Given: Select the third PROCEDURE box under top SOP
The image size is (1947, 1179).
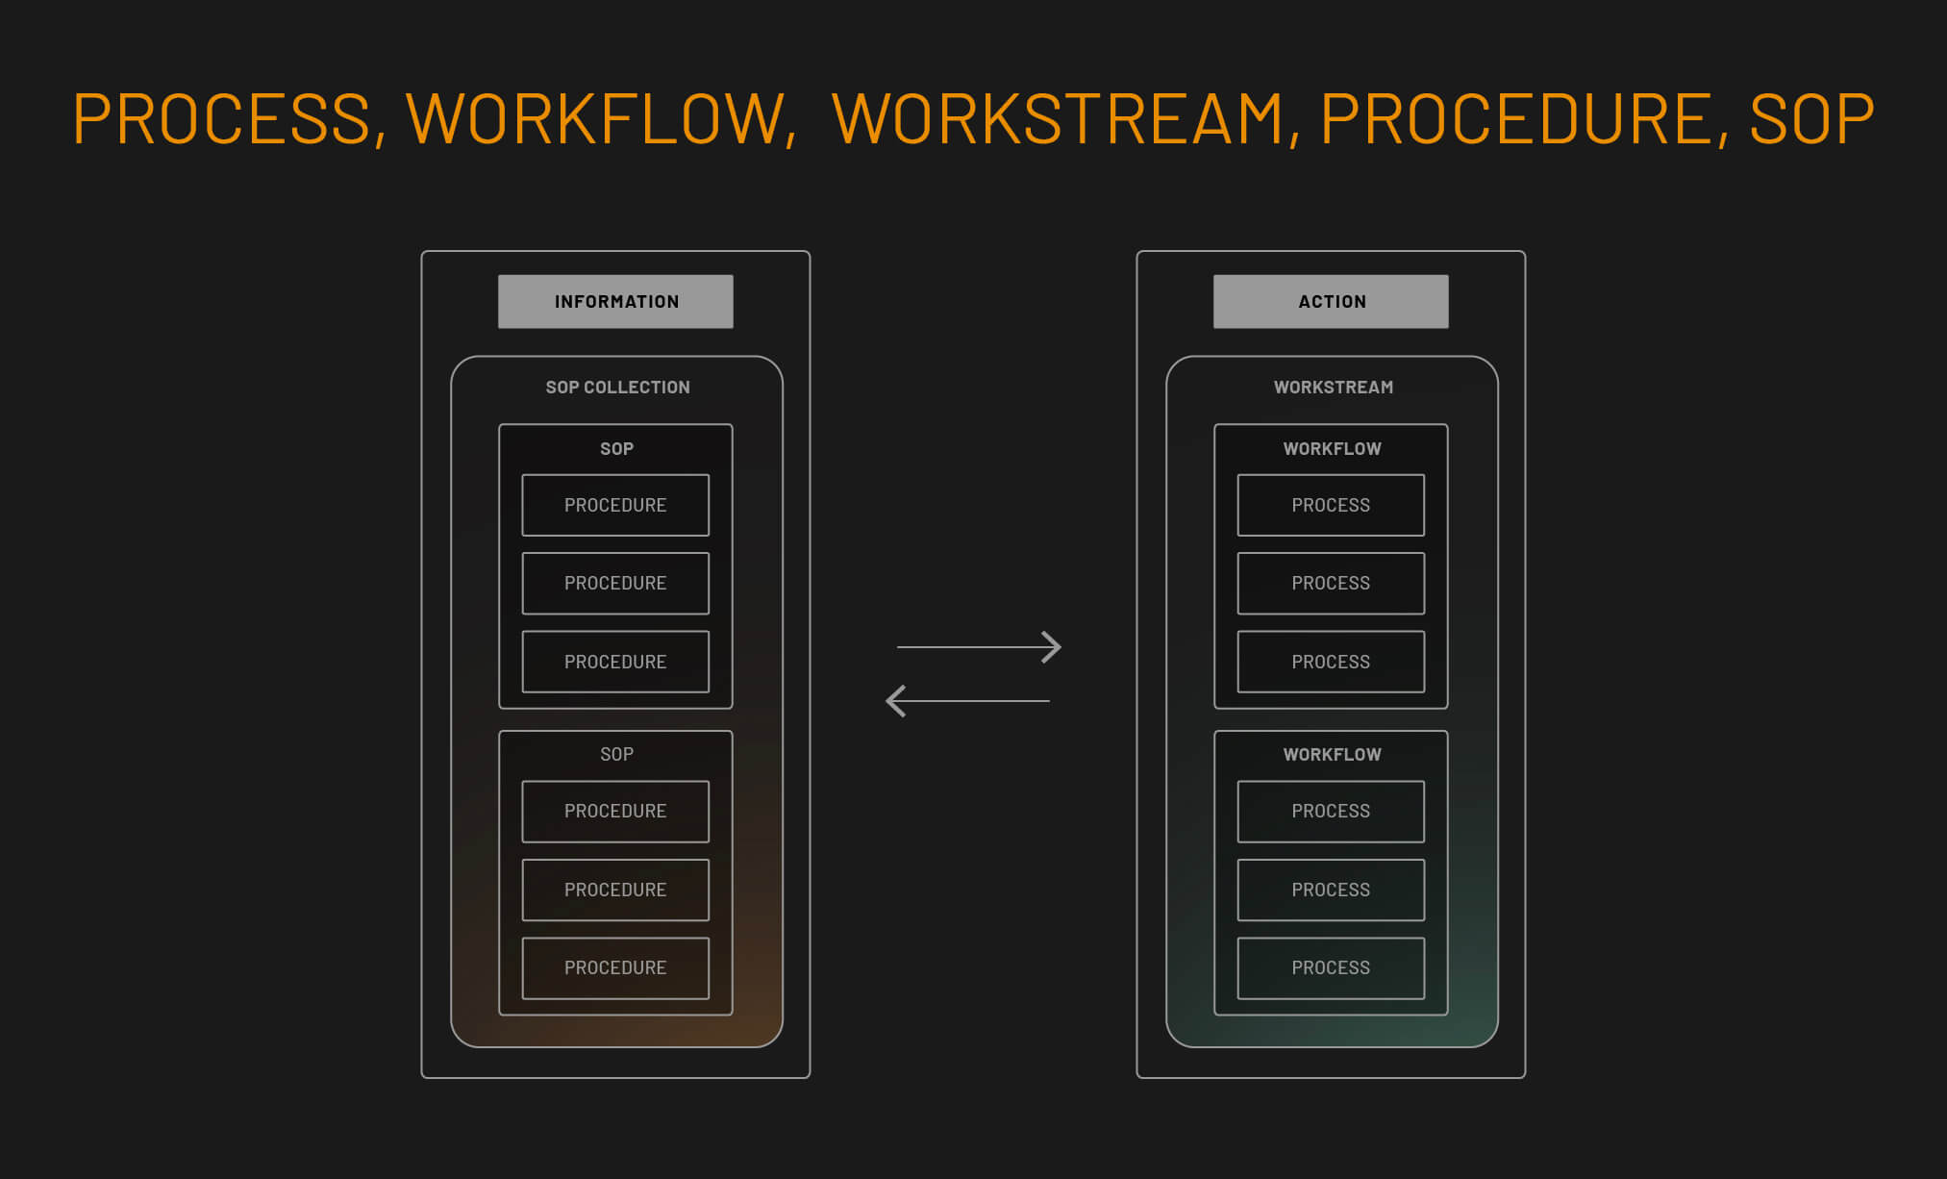Looking at the screenshot, I should point(615,662).
